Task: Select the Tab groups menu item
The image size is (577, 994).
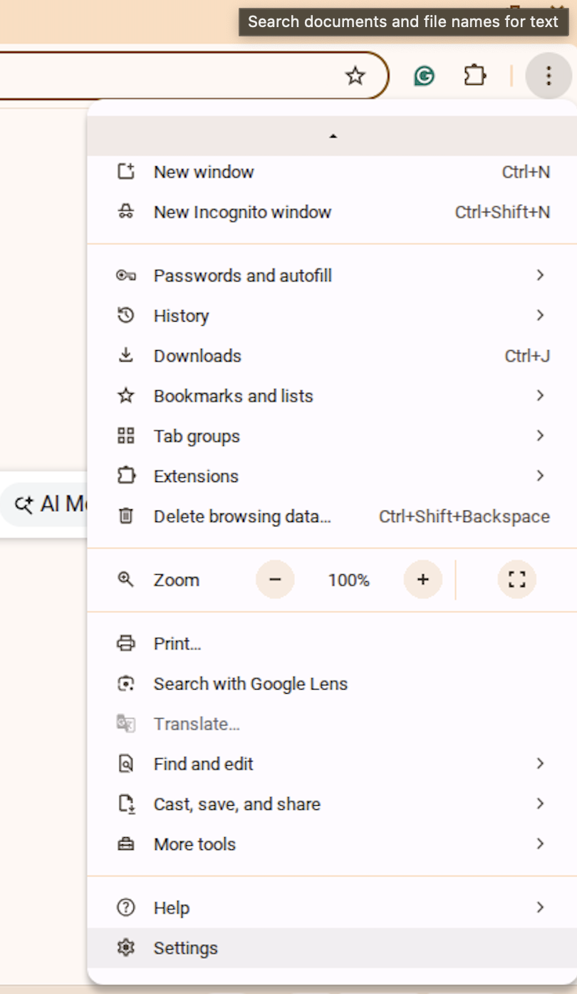Action: tap(197, 436)
